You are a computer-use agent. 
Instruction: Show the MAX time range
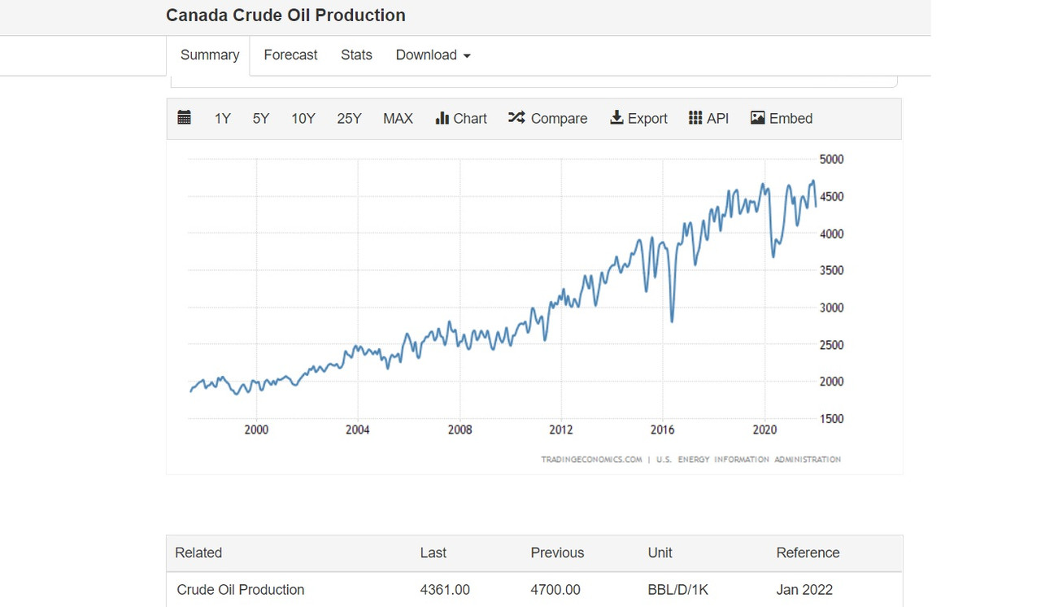coord(399,119)
